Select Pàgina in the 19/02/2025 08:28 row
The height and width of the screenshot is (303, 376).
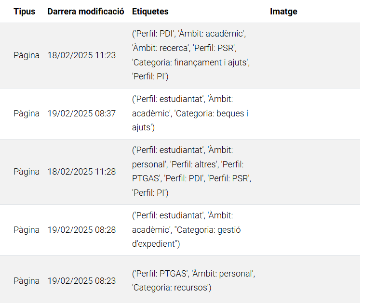(x=27, y=230)
